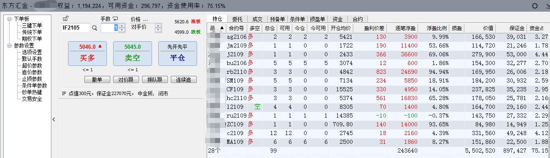Select 传统下单 in the tree
This screenshot has height=158, width=550.
32,33
